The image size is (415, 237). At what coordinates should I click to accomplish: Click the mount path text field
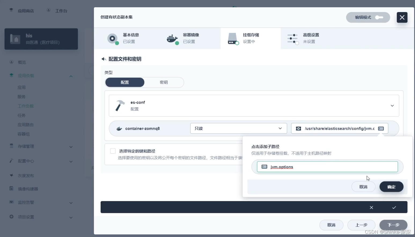pyautogui.click(x=340, y=128)
